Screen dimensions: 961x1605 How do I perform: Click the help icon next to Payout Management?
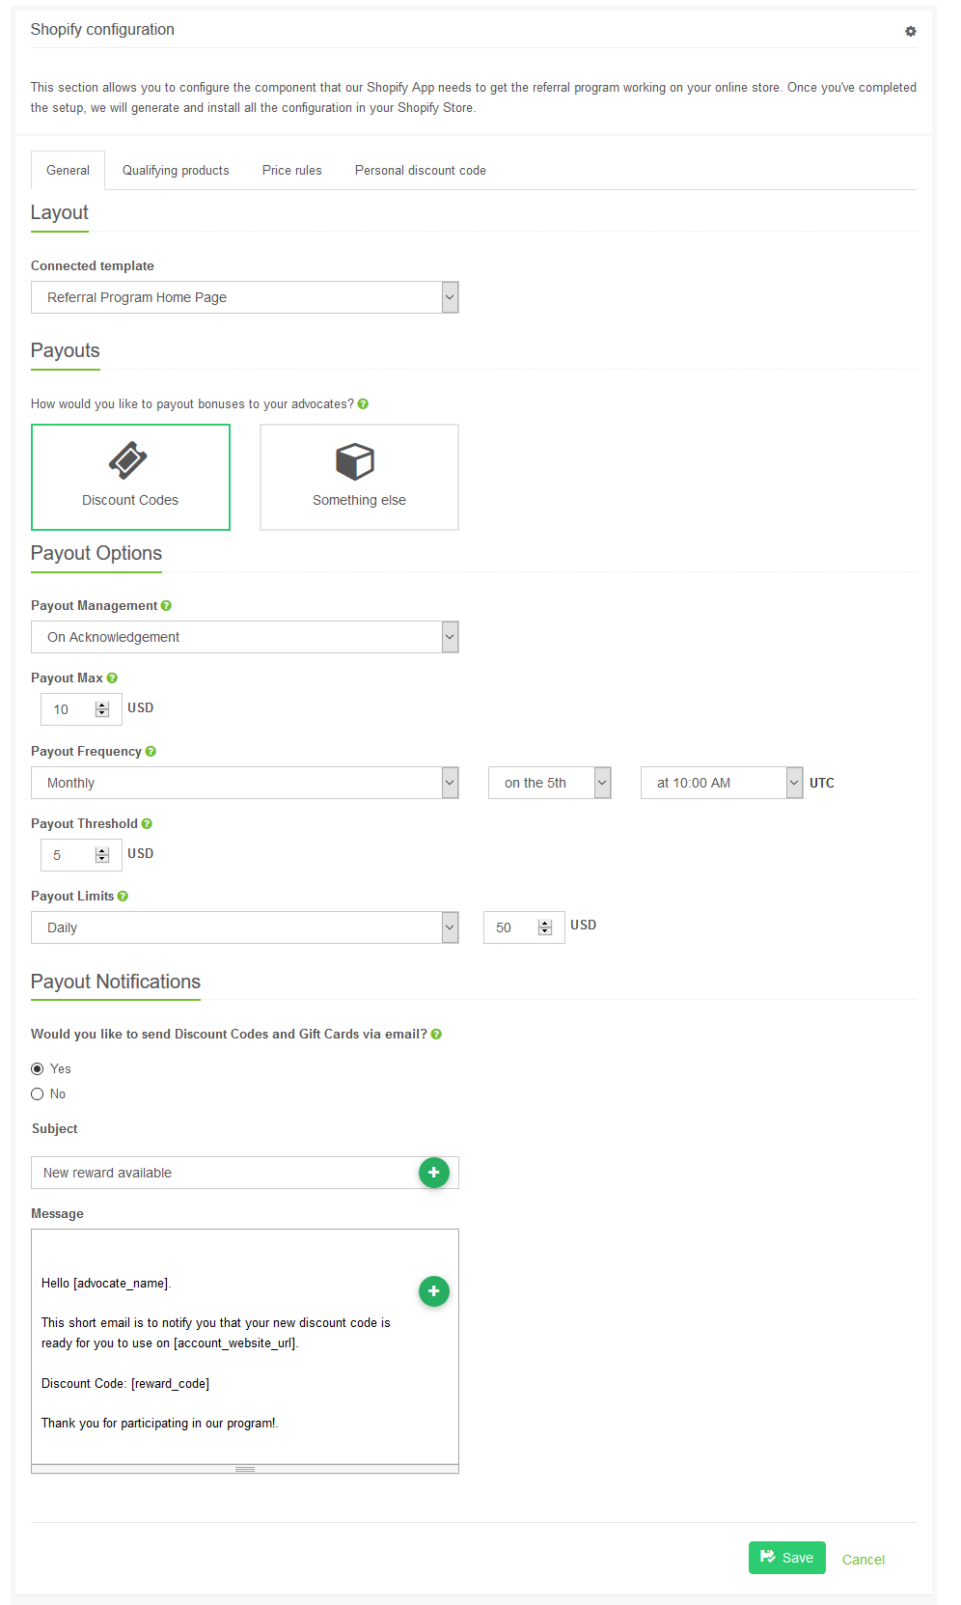tap(166, 606)
